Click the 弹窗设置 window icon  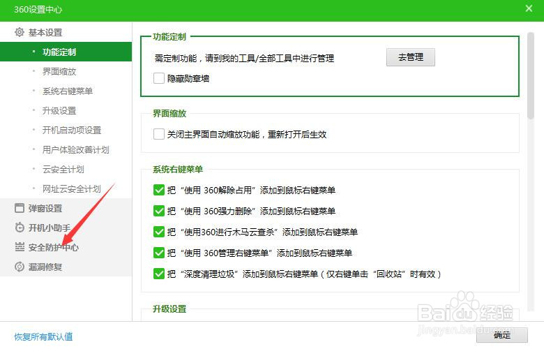[x=20, y=208]
